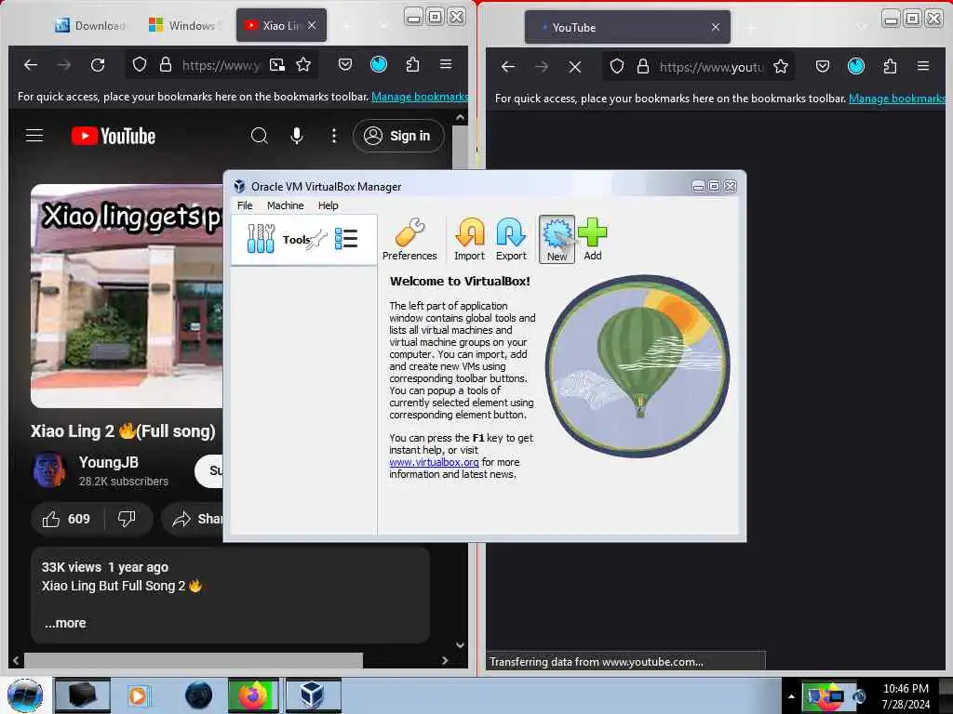
Task: Switch to the Download tab in left browser
Action: 90,25
